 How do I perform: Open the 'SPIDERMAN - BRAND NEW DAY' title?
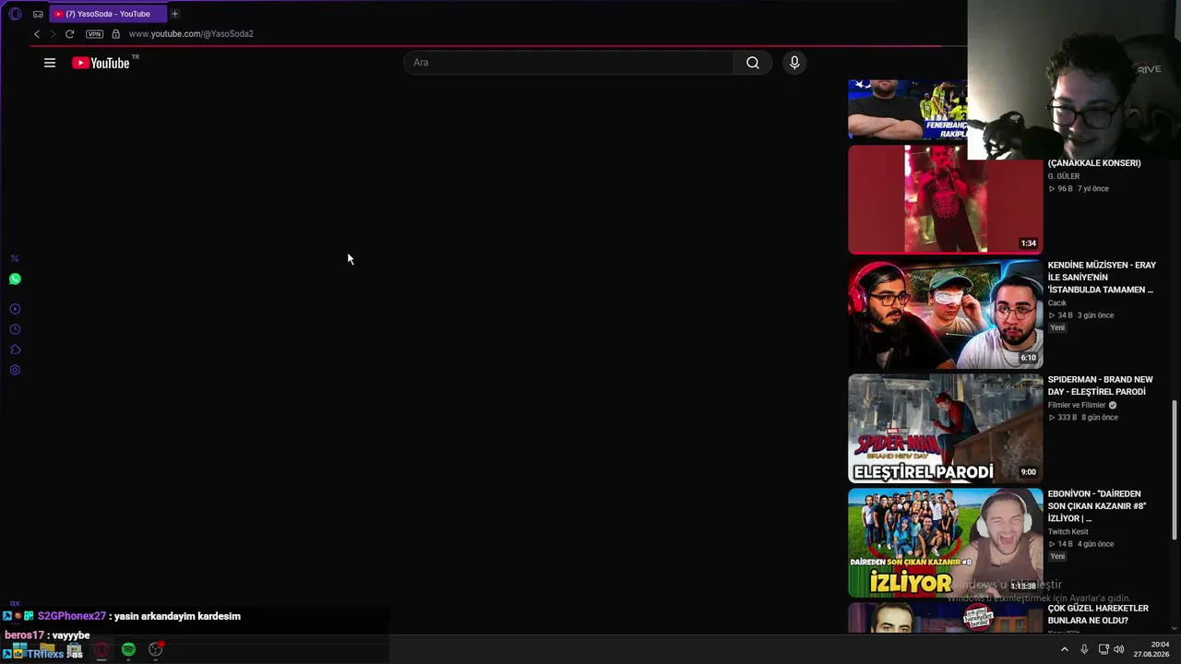click(x=1101, y=385)
